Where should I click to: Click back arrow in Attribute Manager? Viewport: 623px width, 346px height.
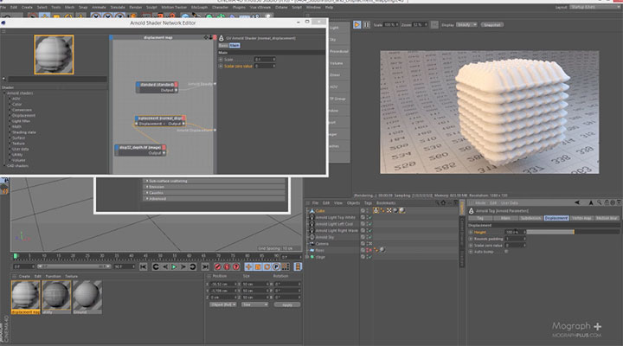click(x=577, y=202)
